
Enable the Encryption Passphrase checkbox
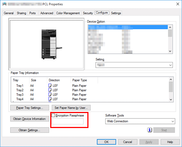click(53, 115)
